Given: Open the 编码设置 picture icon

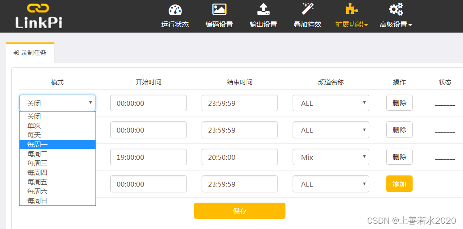Looking at the screenshot, I should click(219, 9).
